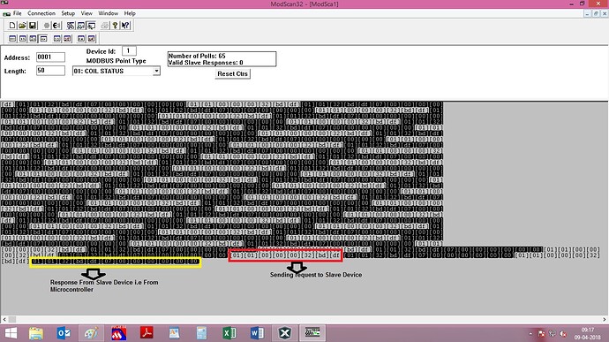609x342 pixels.
Task: Open the View menu
Action: [x=86, y=13]
